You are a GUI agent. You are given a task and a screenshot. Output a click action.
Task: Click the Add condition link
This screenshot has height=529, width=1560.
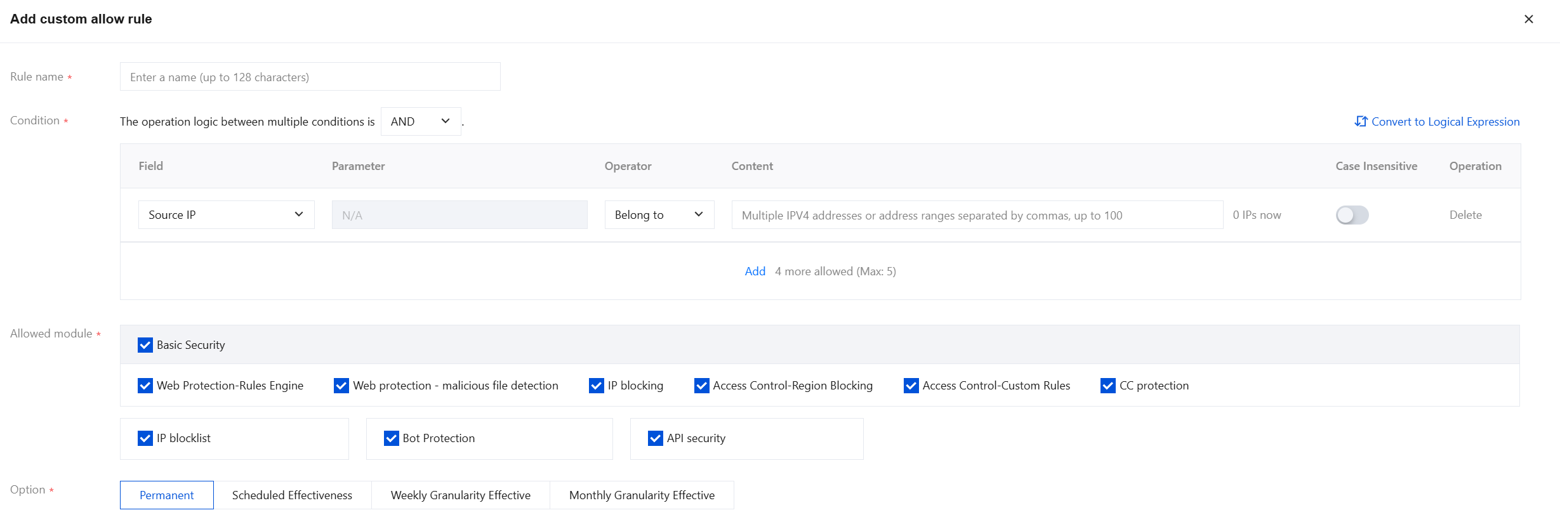click(755, 271)
